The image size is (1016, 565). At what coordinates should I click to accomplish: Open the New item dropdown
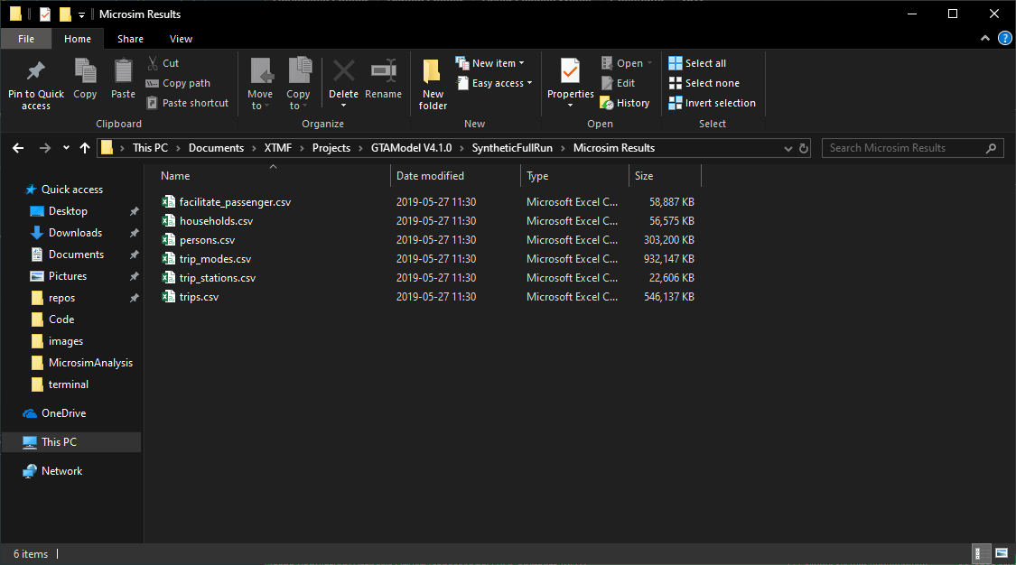[489, 63]
